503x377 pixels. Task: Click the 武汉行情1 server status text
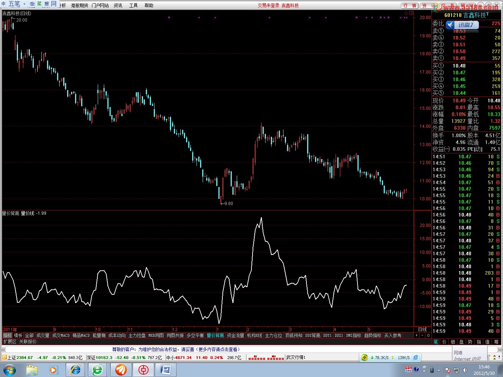296,358
